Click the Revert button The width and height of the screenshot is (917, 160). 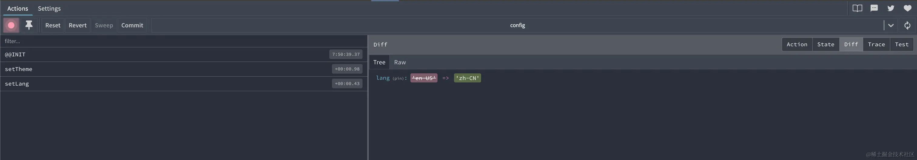point(78,25)
